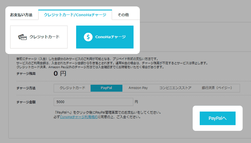The width and height of the screenshot is (251, 143).
Task: Choose the ConoHaチャージ payment button
Action: click(x=105, y=37)
